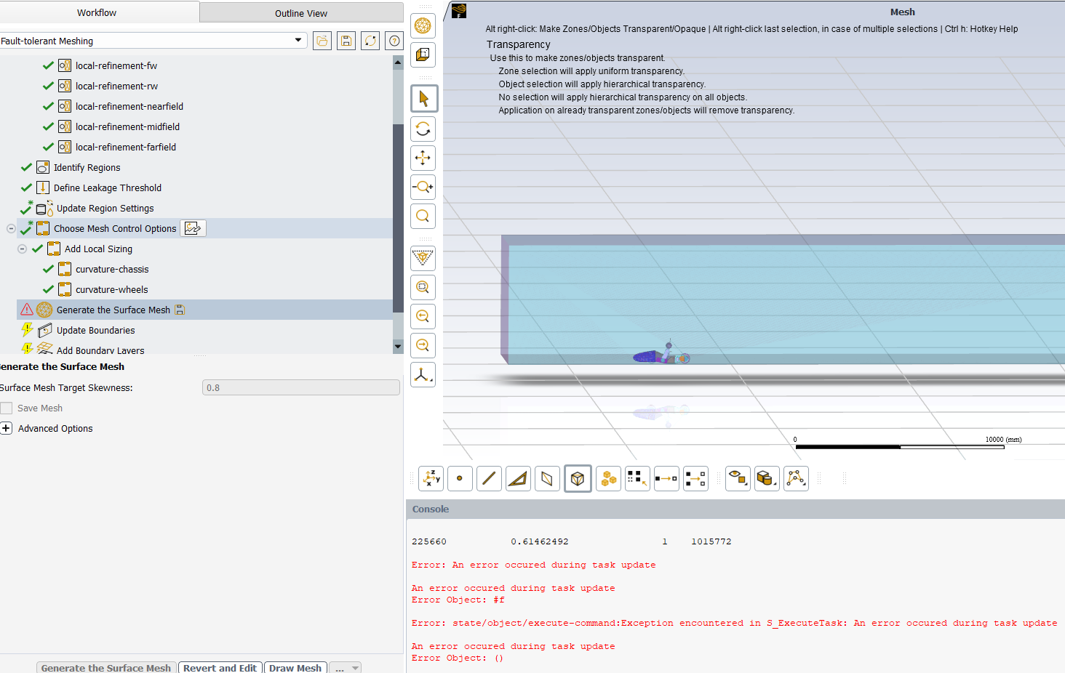Select the Define Leakage Threshold task
Viewport: 1065px width, 673px height.
click(108, 188)
